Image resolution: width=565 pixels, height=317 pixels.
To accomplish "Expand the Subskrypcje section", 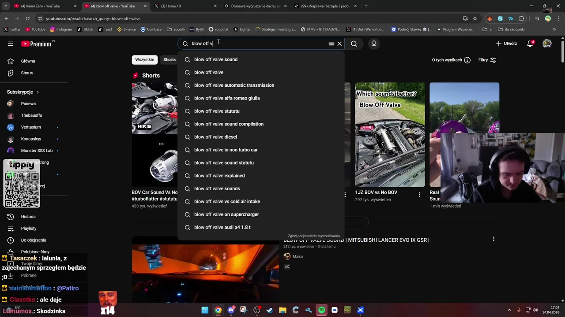I will pos(23,92).
